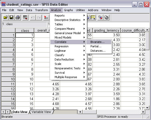Expand the Multiple Response submenu
Screen dimensions: 151x120
point(68,77)
